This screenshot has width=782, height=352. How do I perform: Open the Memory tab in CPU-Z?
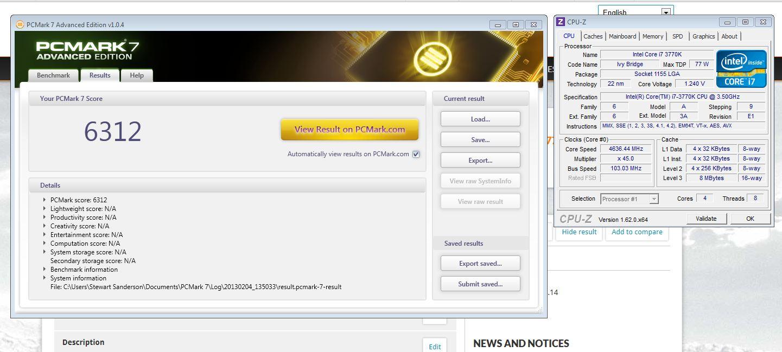point(653,36)
